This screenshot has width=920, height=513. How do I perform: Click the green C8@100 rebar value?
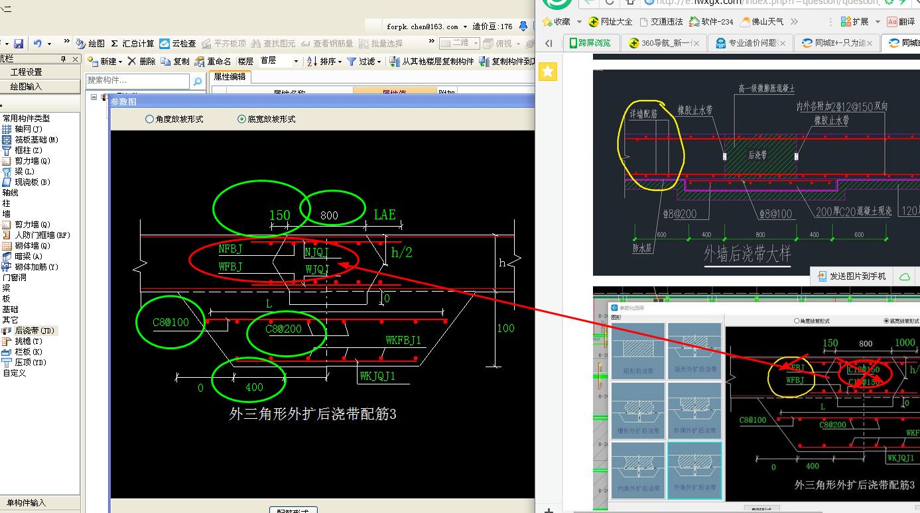point(170,322)
